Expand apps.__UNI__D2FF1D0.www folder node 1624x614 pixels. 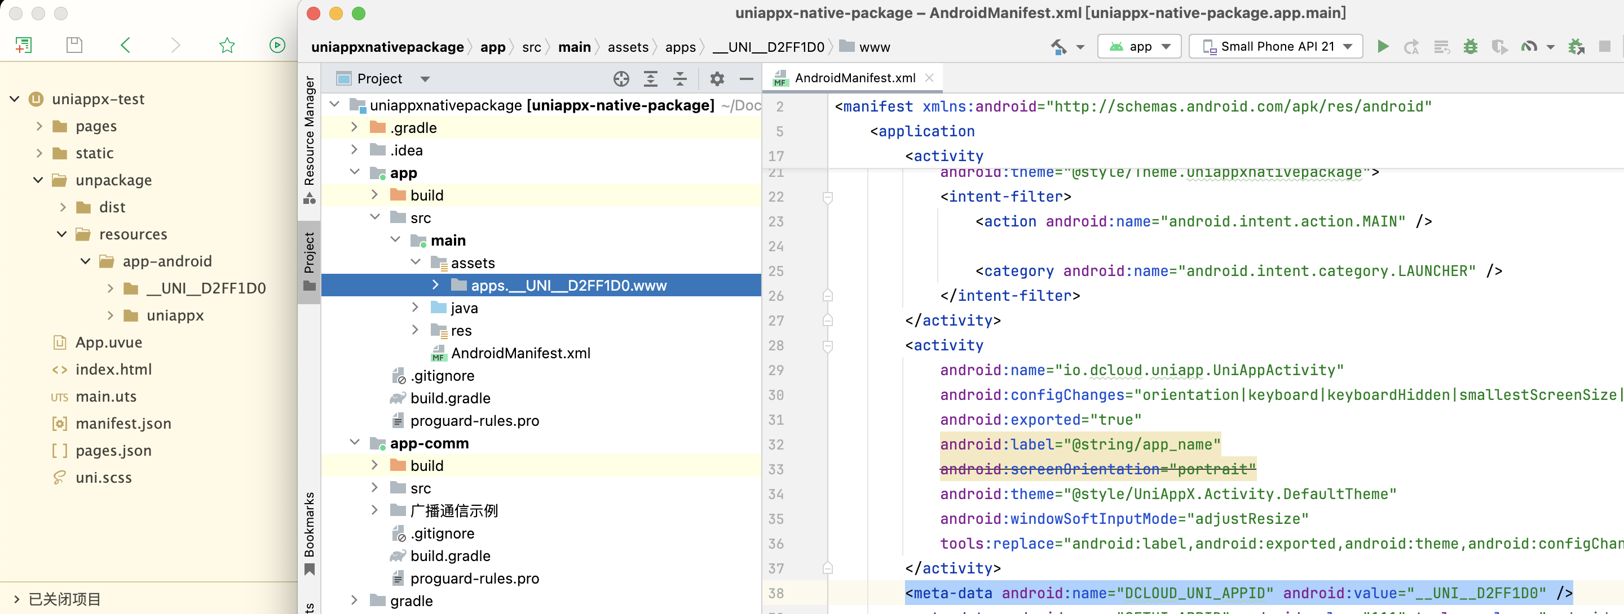436,284
